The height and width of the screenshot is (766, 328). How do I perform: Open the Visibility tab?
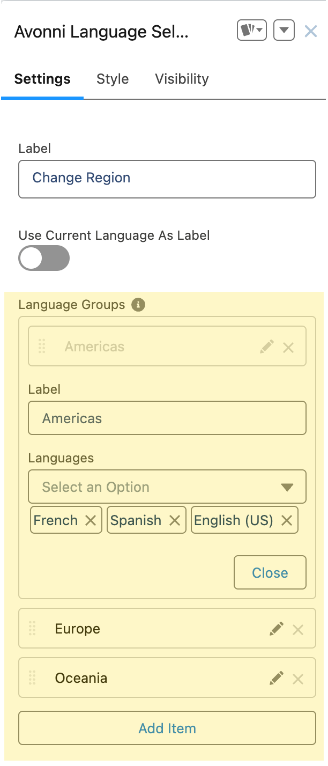(182, 79)
